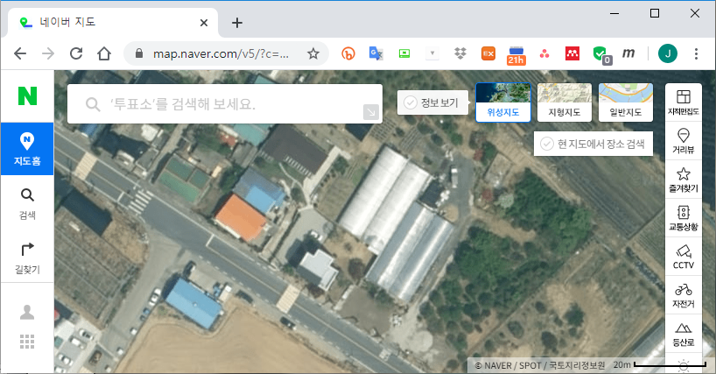This screenshot has height=374, width=716.
Task: Open the Bitly extension icon
Action: (348, 54)
